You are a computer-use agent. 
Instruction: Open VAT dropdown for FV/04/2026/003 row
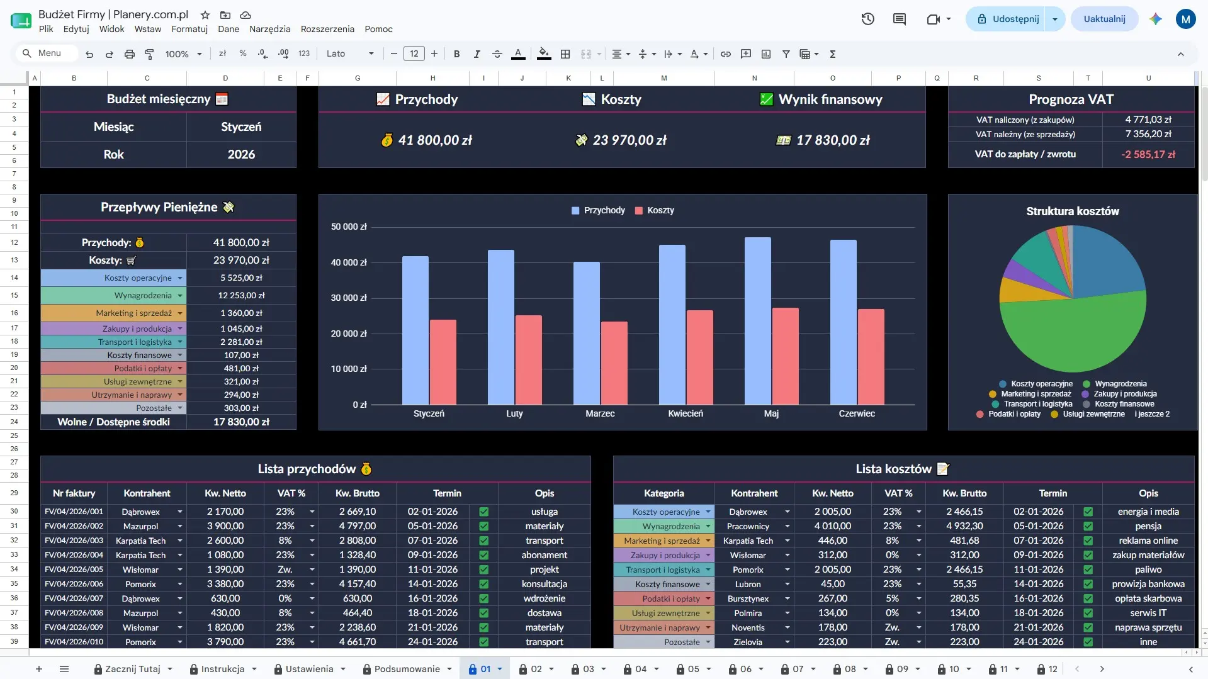point(312,541)
